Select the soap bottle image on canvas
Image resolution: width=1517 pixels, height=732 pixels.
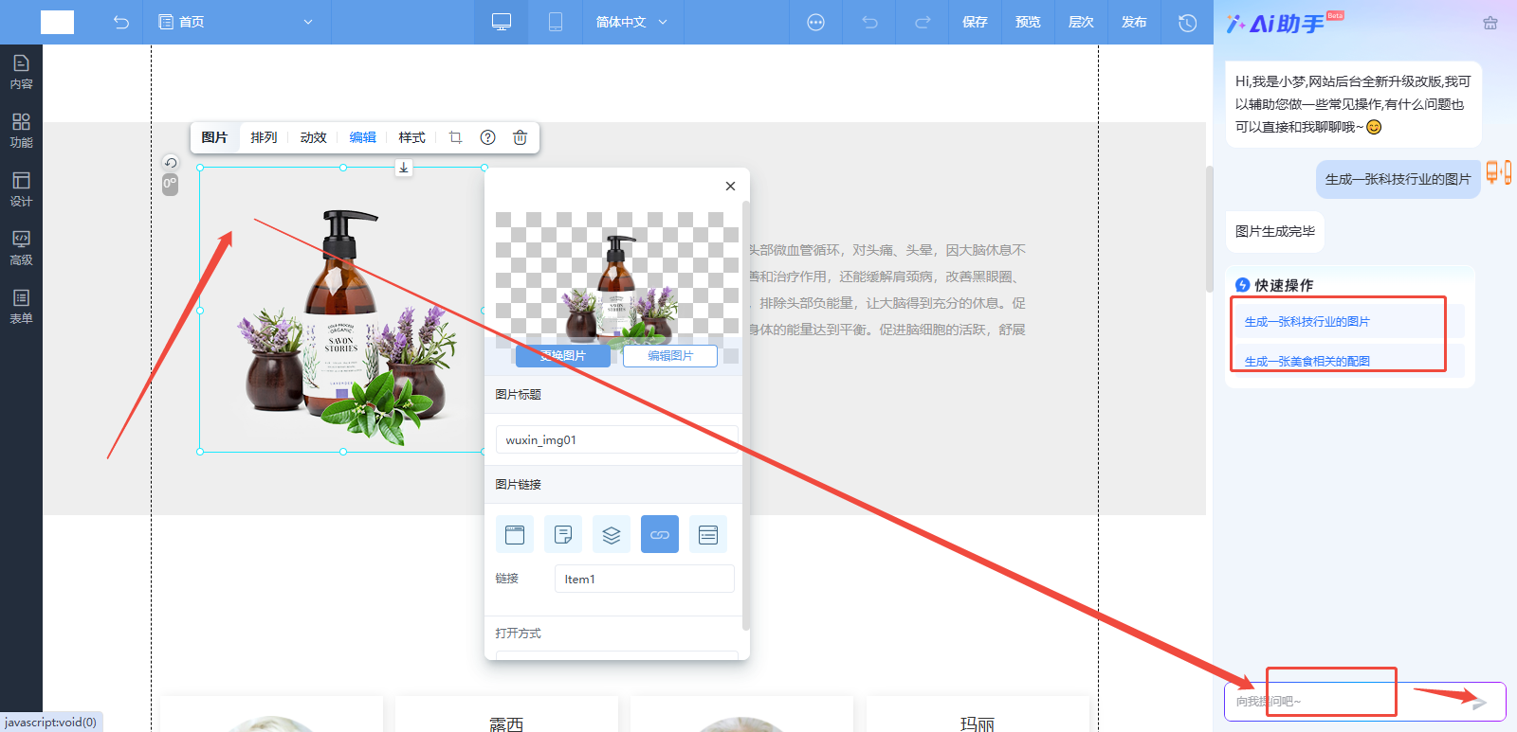(342, 310)
